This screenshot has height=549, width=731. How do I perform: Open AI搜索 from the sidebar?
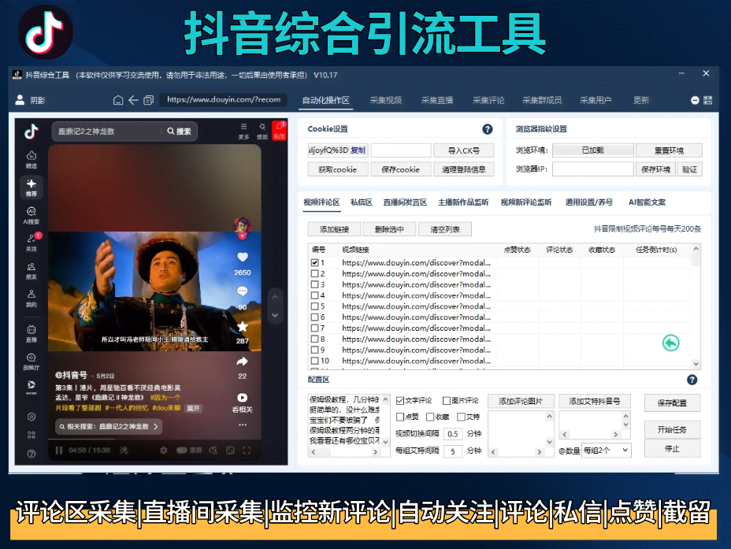(x=32, y=214)
